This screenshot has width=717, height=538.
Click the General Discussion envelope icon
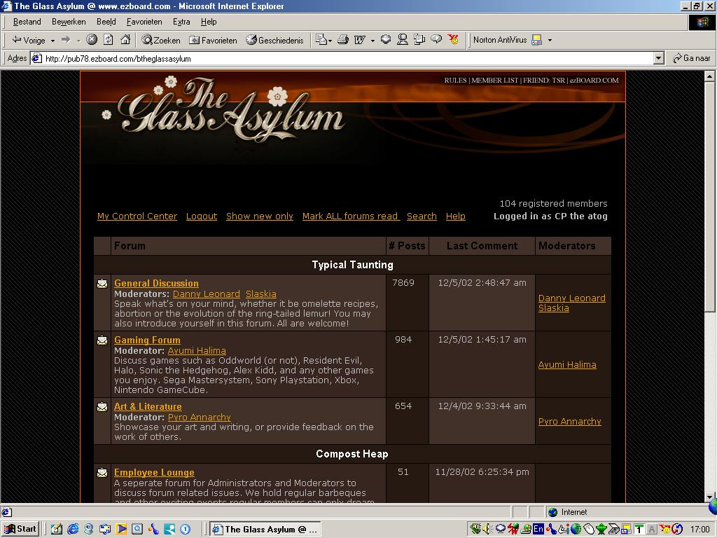(102, 284)
